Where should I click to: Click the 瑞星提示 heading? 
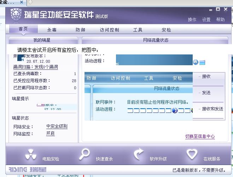point(21,99)
